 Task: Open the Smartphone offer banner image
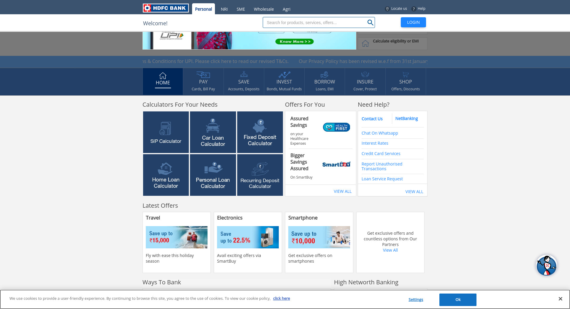(x=319, y=237)
